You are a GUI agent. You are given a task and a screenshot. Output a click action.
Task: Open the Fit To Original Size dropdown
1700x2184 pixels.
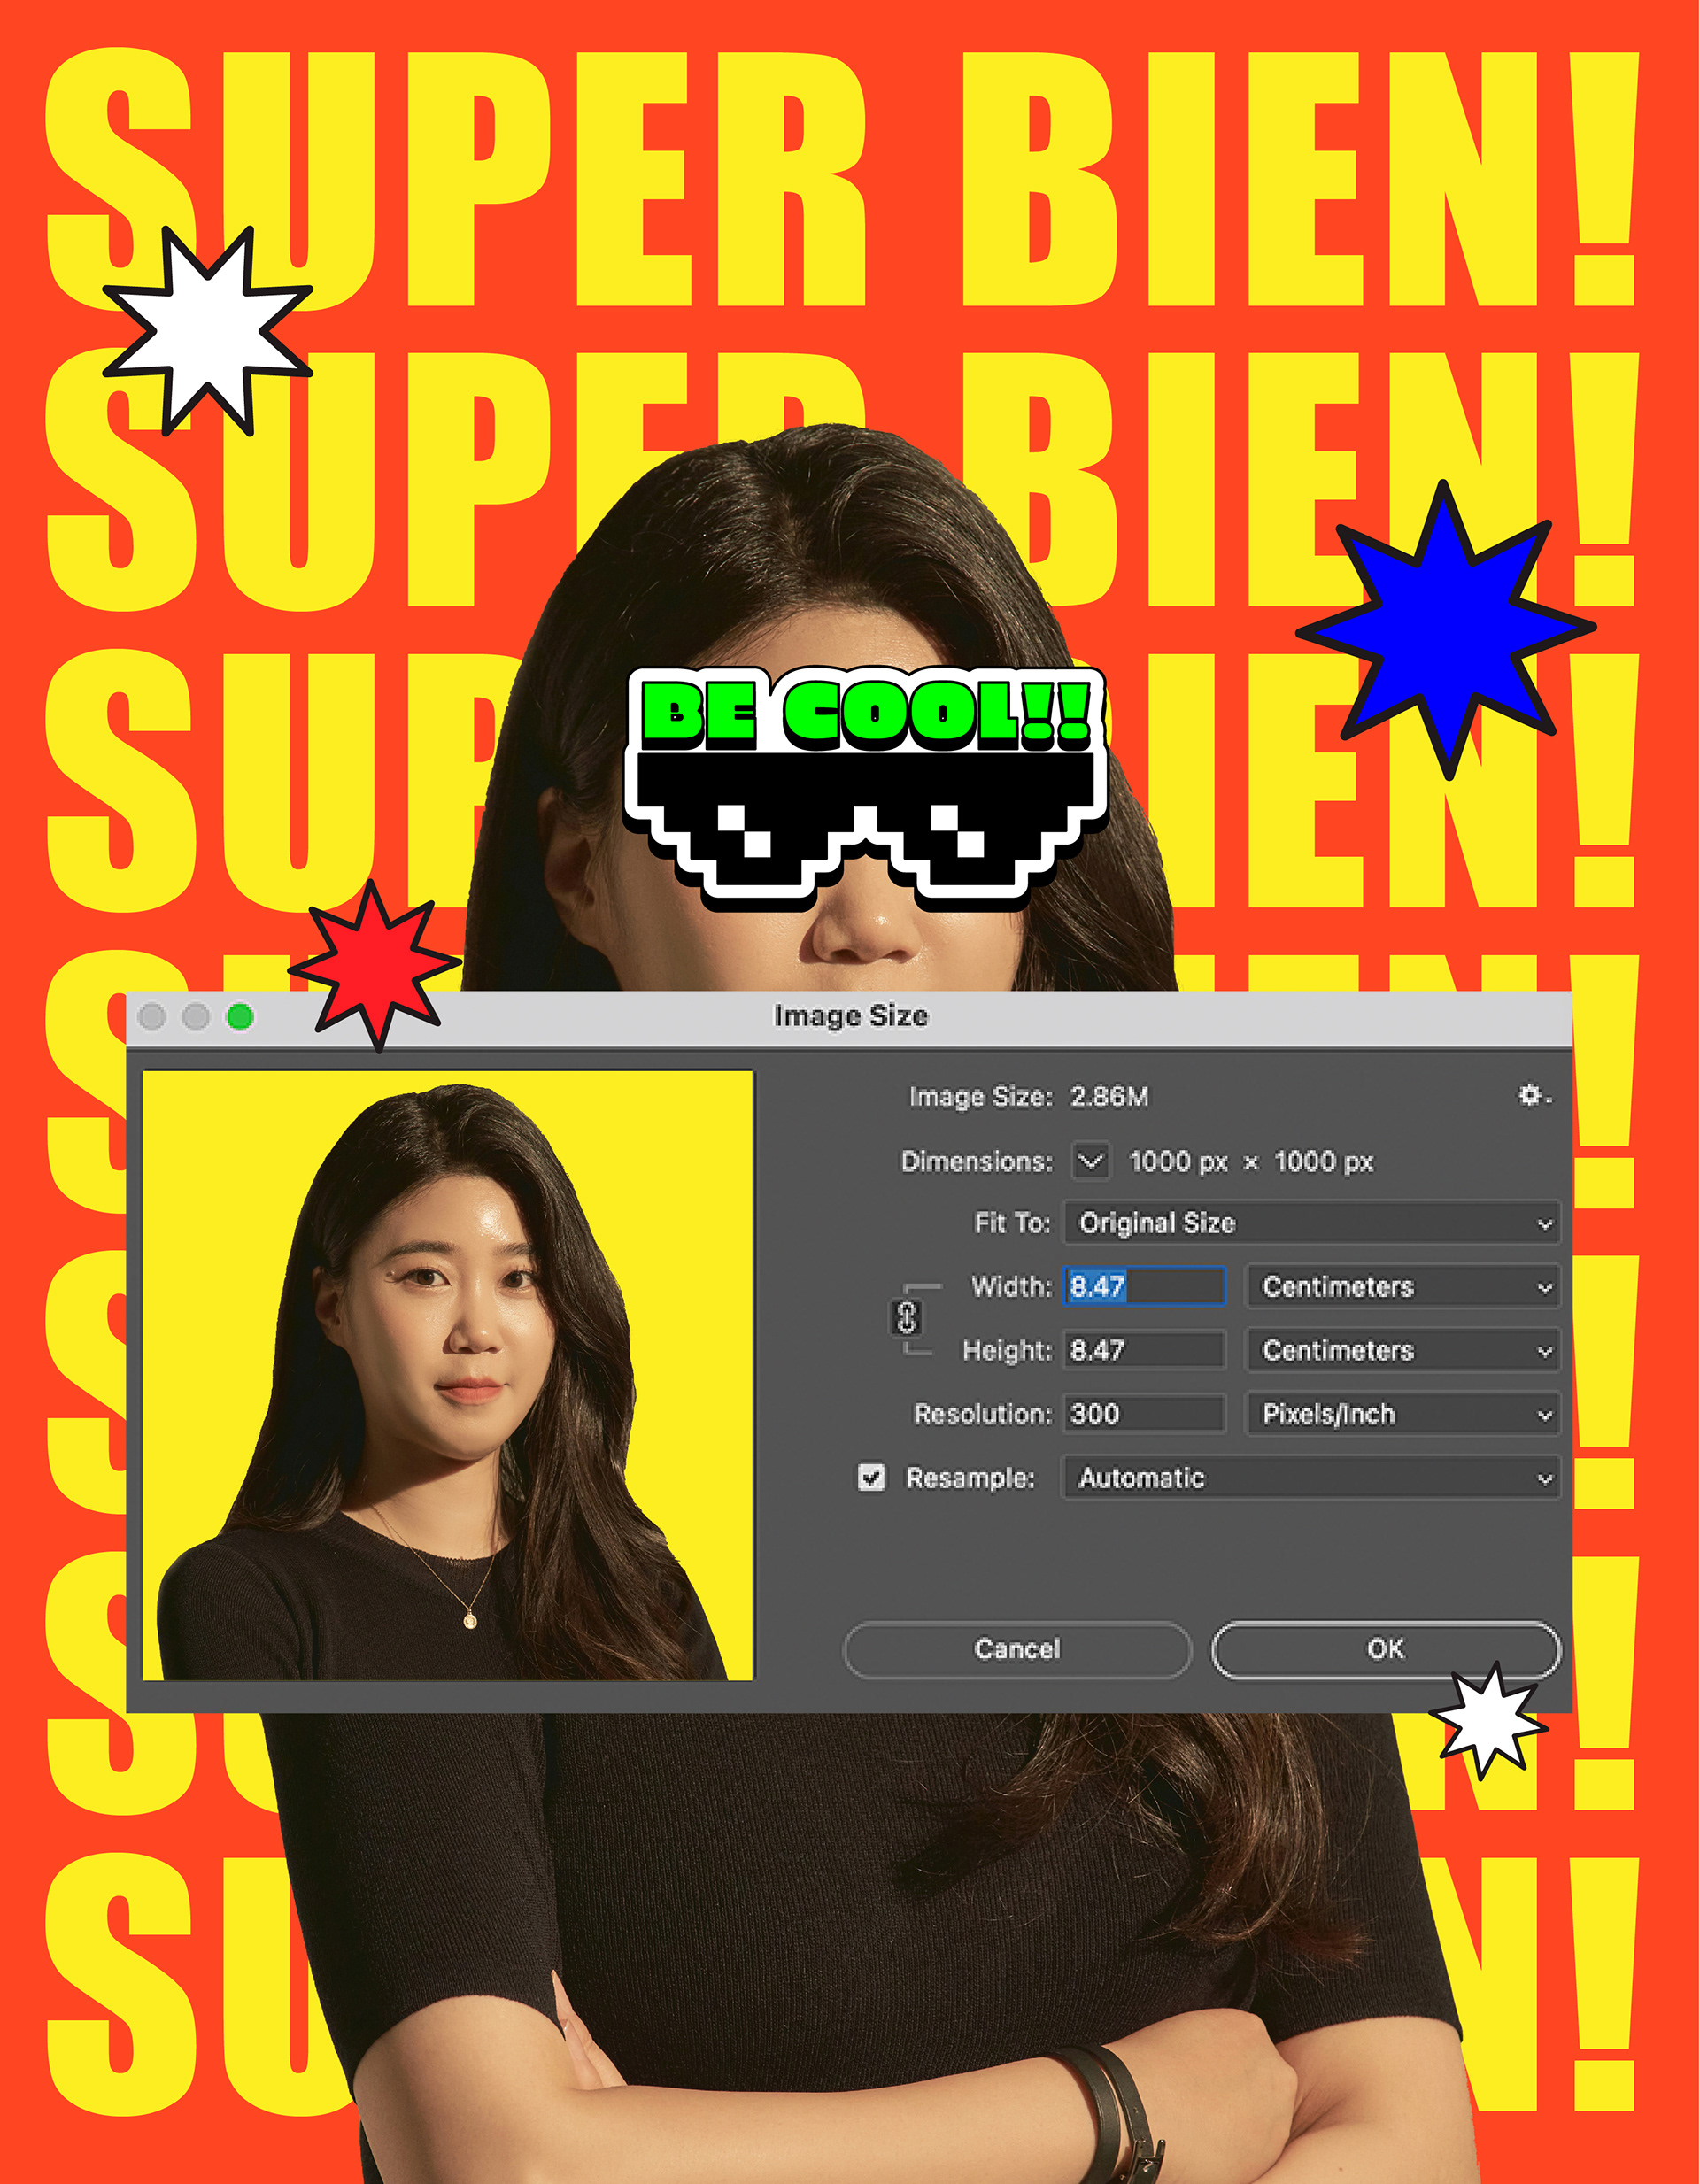[1311, 1223]
